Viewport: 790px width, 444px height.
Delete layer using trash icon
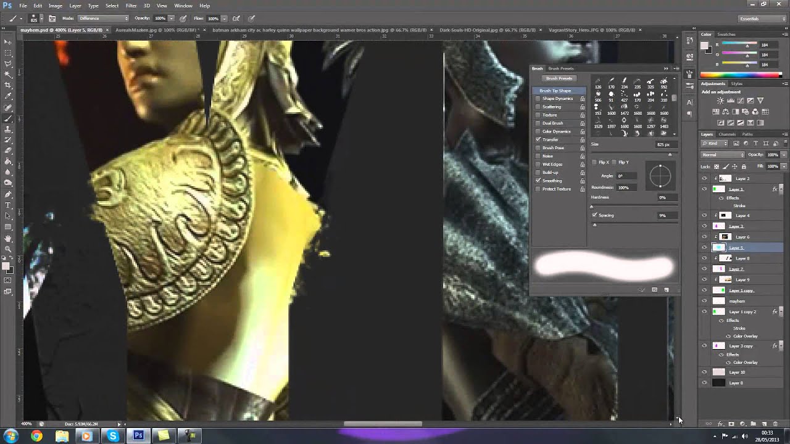point(775,424)
